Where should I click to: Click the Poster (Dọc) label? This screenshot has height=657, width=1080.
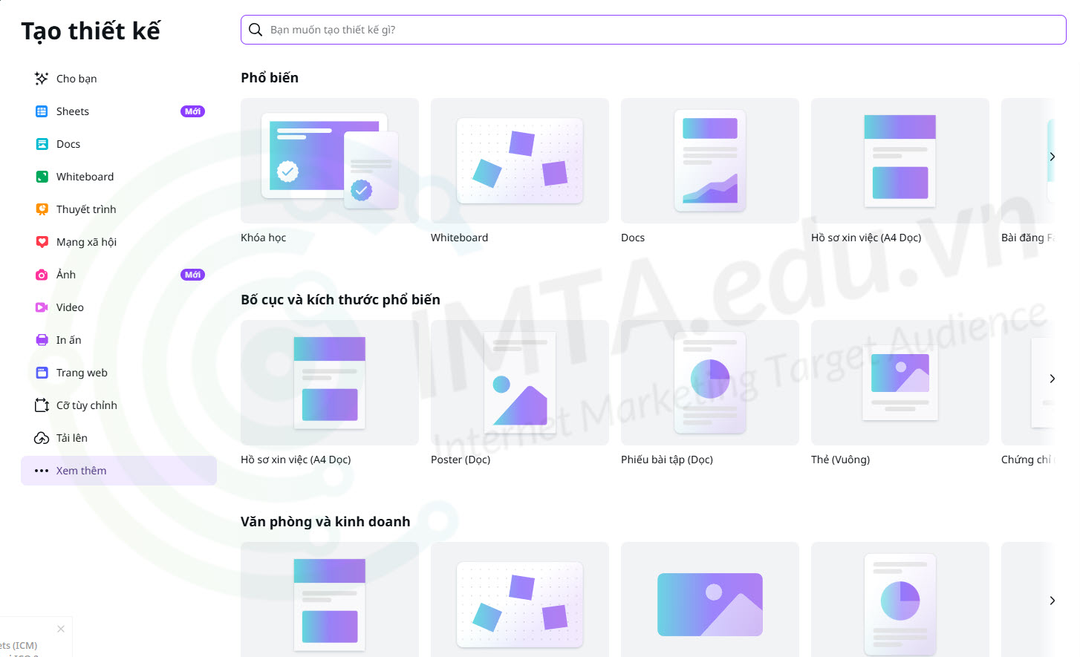(461, 460)
